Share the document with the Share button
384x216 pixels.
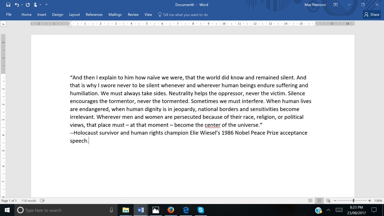372,14
